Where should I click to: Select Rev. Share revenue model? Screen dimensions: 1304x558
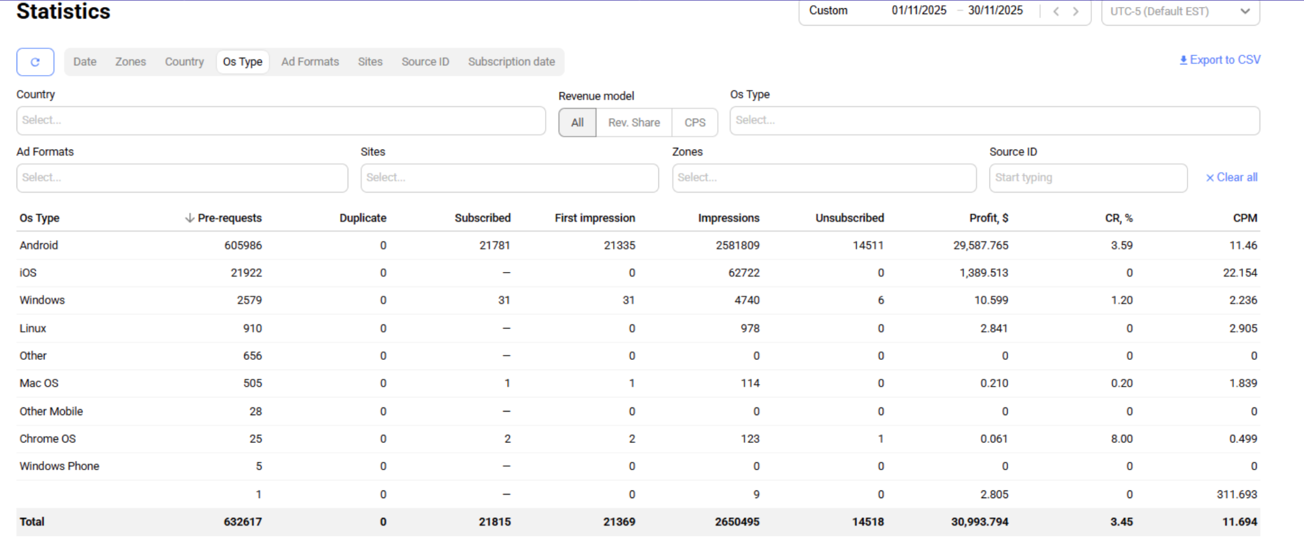coord(634,122)
